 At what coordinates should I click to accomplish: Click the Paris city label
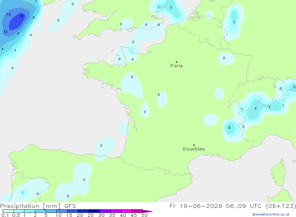(x=176, y=66)
